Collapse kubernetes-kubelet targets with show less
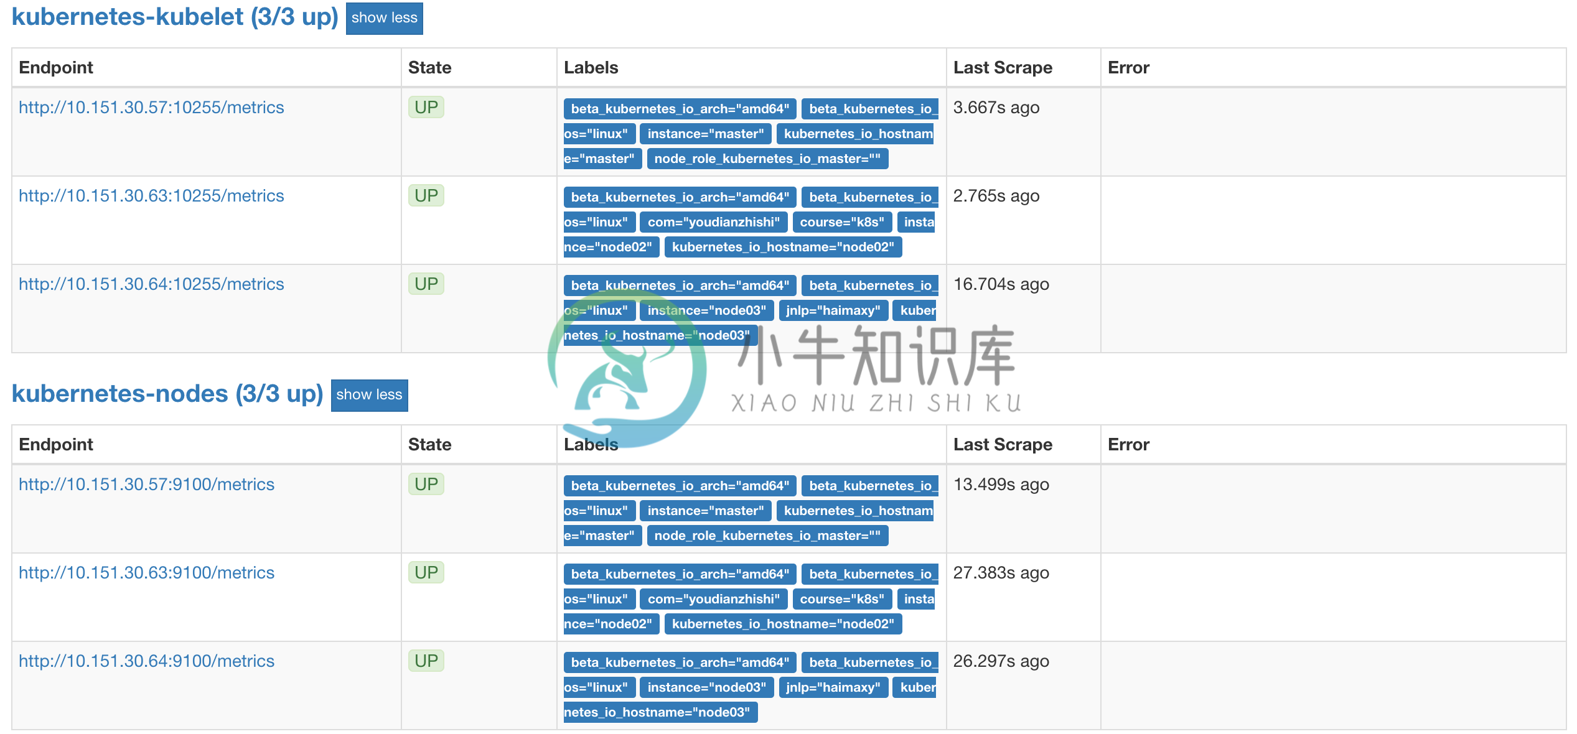This screenshot has width=1577, height=734. click(384, 18)
